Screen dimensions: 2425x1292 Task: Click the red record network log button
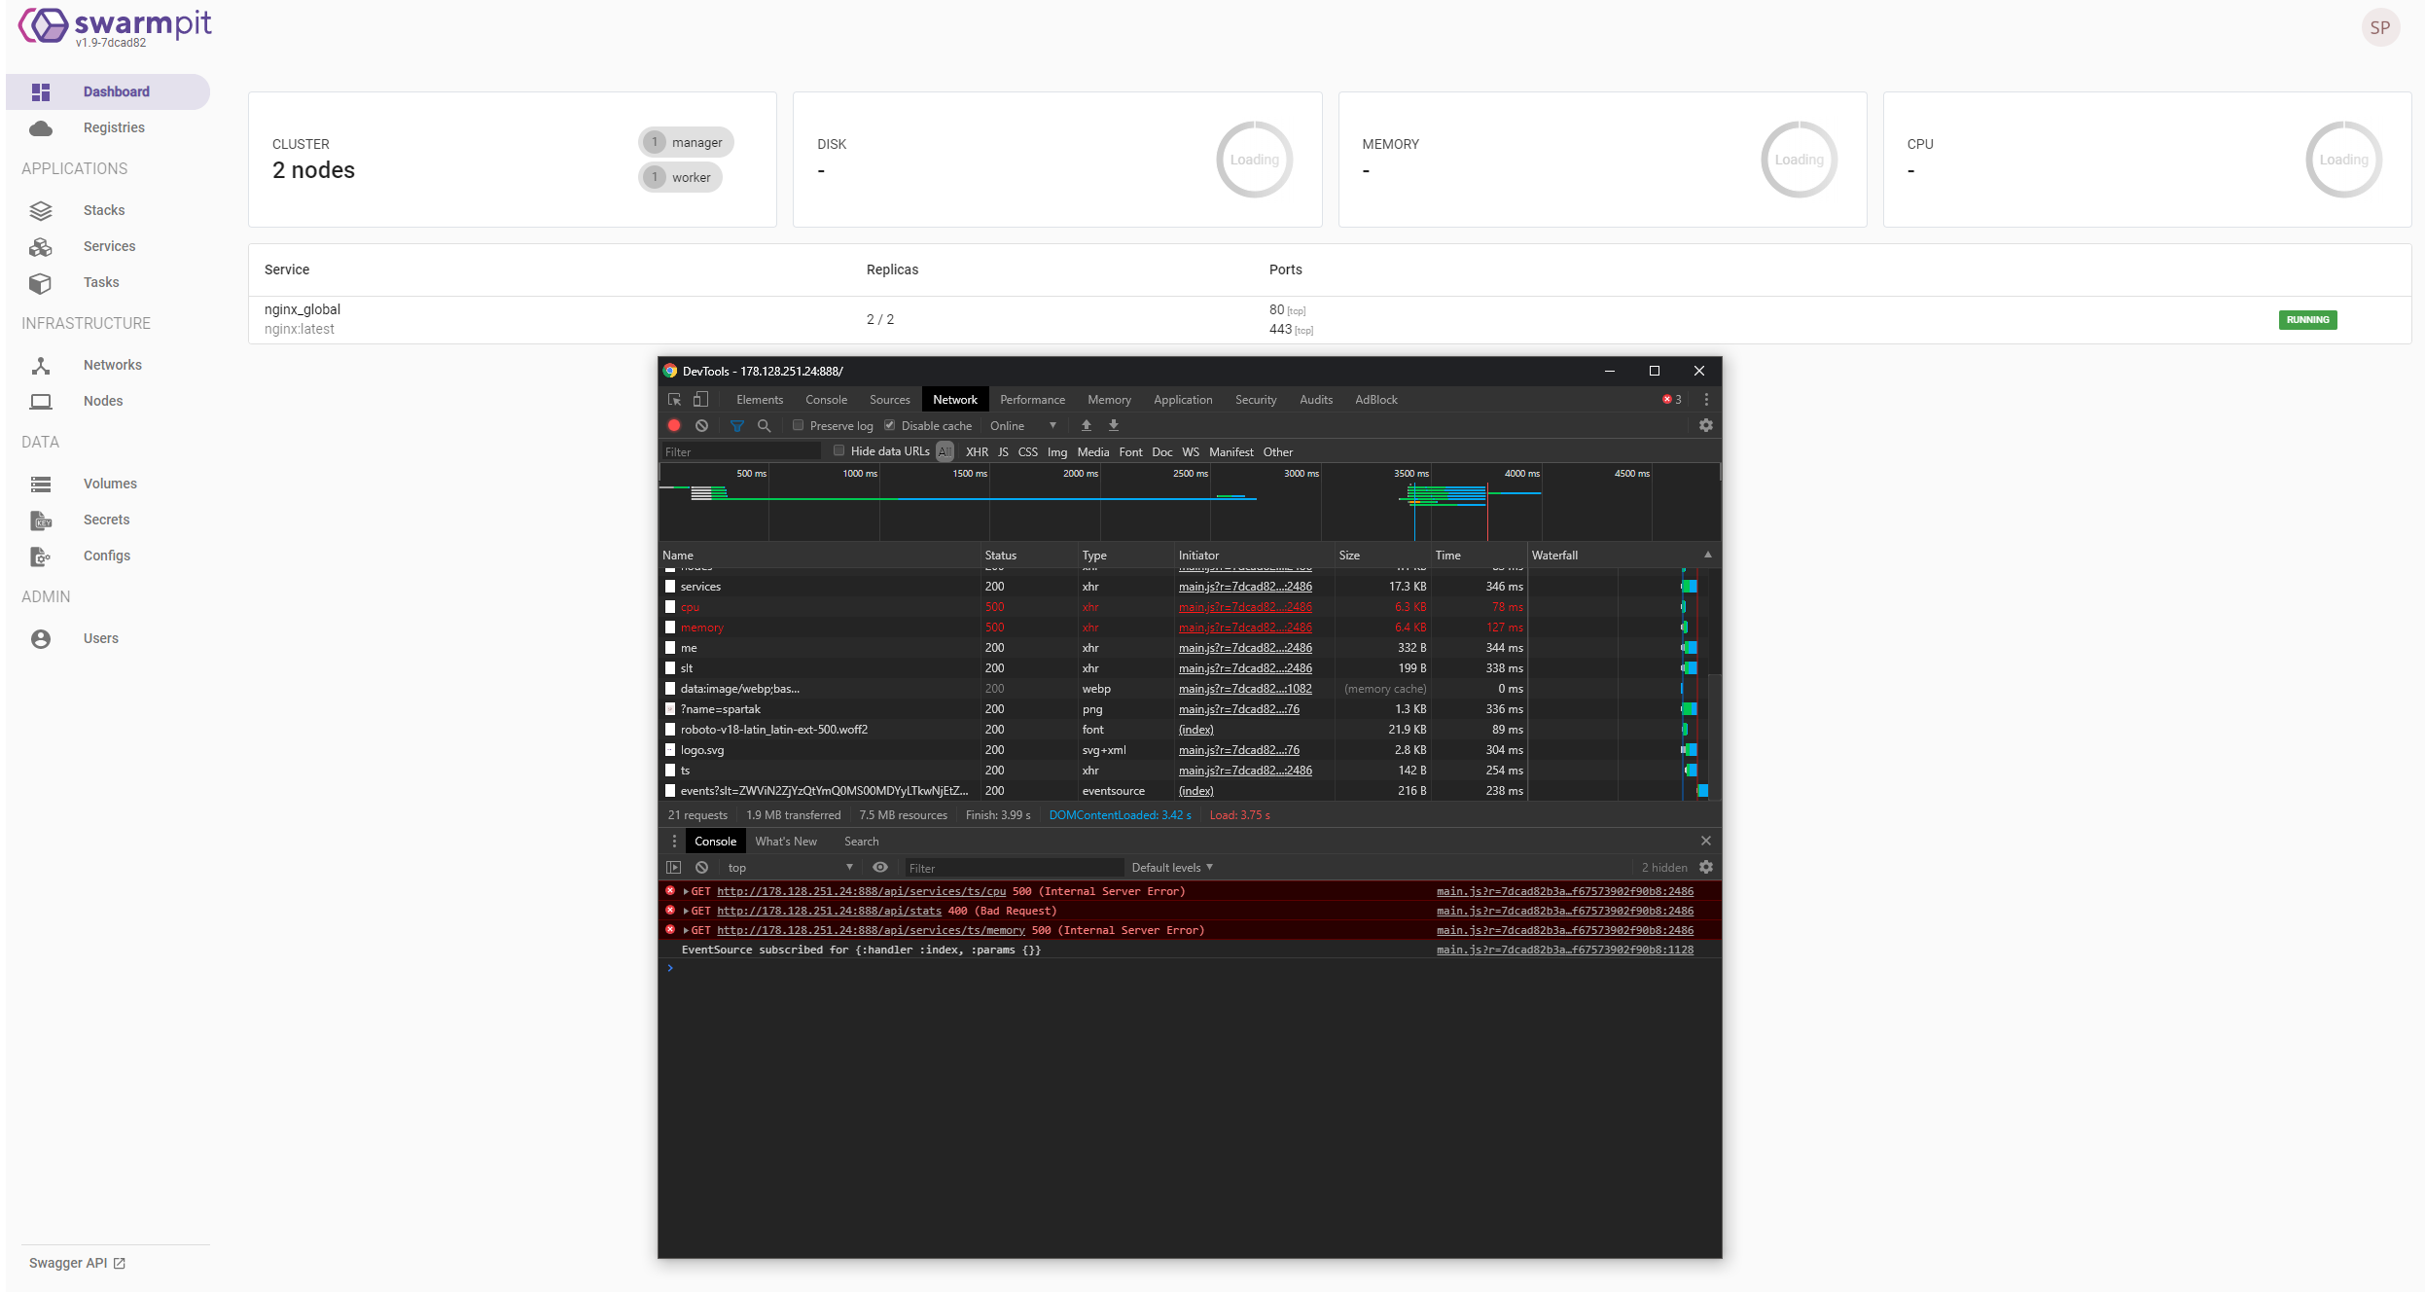click(x=674, y=425)
